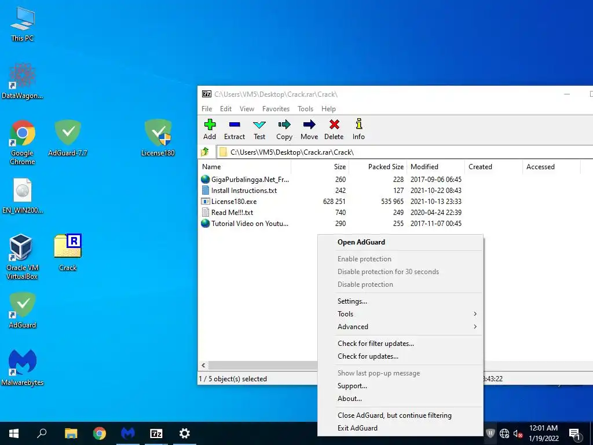Select Check for filter updates...
This screenshot has width=593, height=445.
[x=401, y=344]
